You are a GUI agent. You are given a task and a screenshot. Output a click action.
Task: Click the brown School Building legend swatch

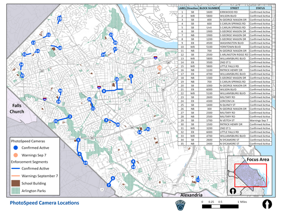pyautogui.click(x=16, y=183)
